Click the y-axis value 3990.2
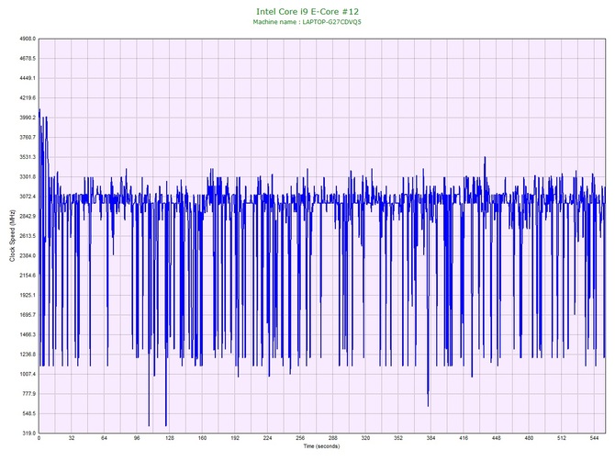 (28, 118)
